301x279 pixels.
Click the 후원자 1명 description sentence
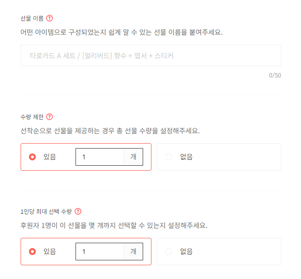[x=113, y=226]
